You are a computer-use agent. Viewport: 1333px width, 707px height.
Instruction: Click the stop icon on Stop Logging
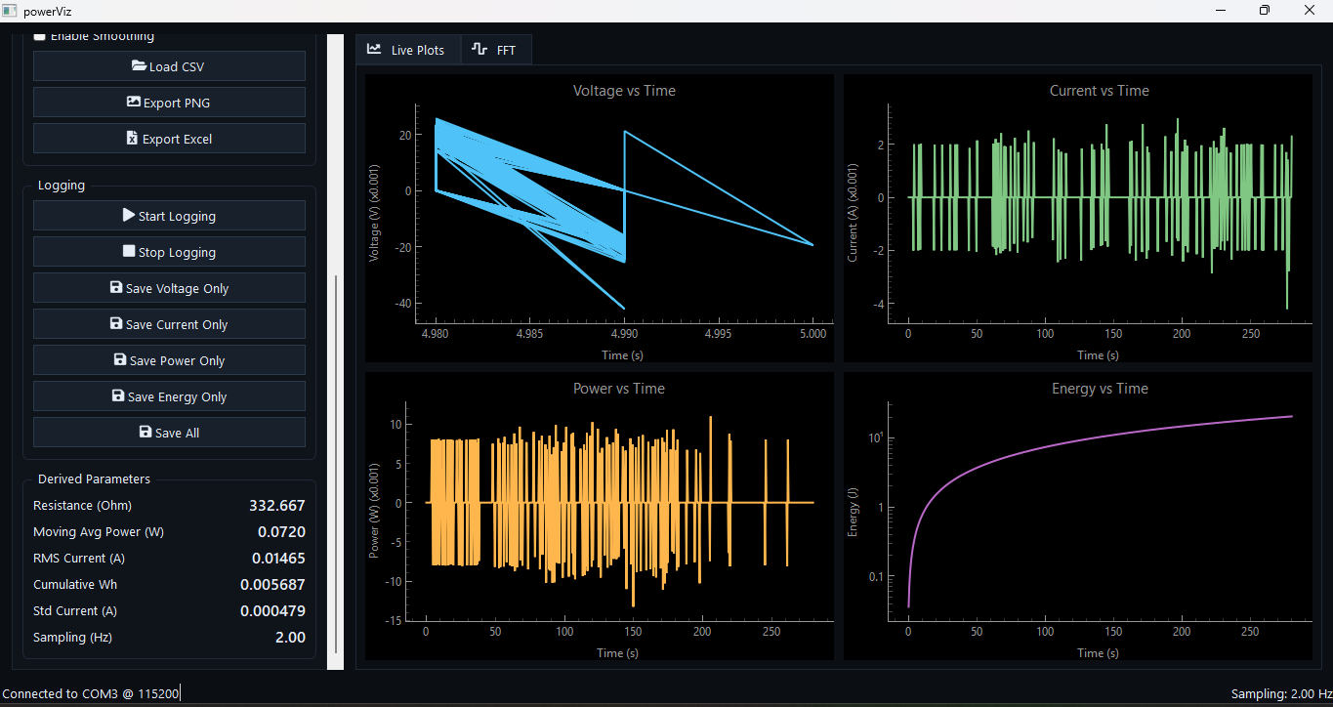point(128,251)
